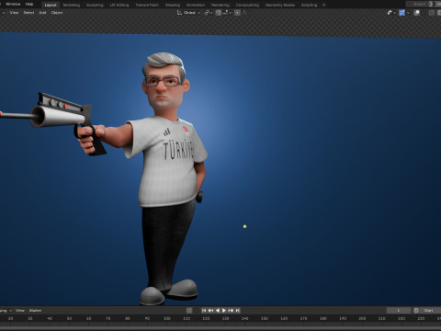Switch to the Animation workspace tab
The width and height of the screenshot is (441, 331).
click(196, 5)
